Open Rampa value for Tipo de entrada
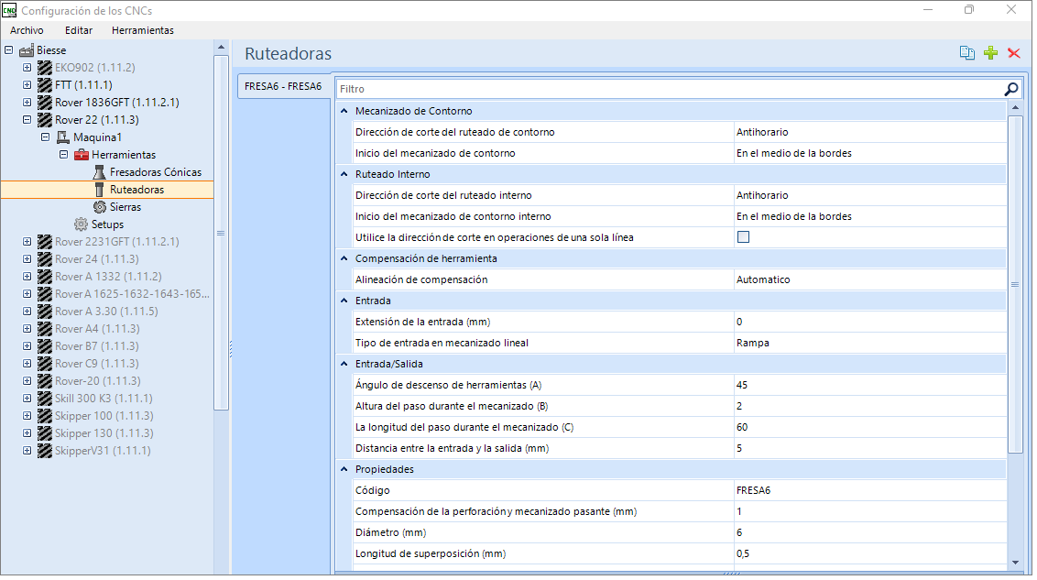 click(870, 344)
